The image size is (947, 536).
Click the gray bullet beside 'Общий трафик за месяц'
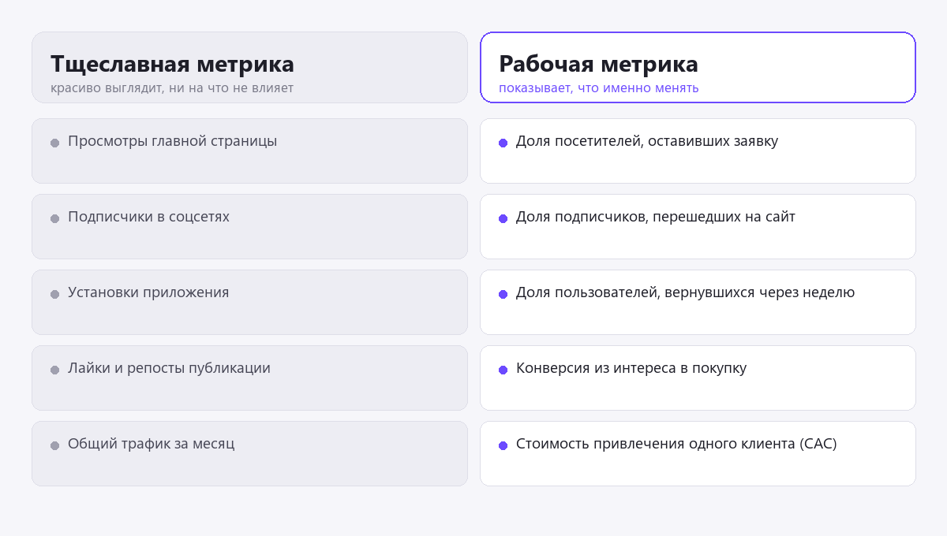(55, 445)
